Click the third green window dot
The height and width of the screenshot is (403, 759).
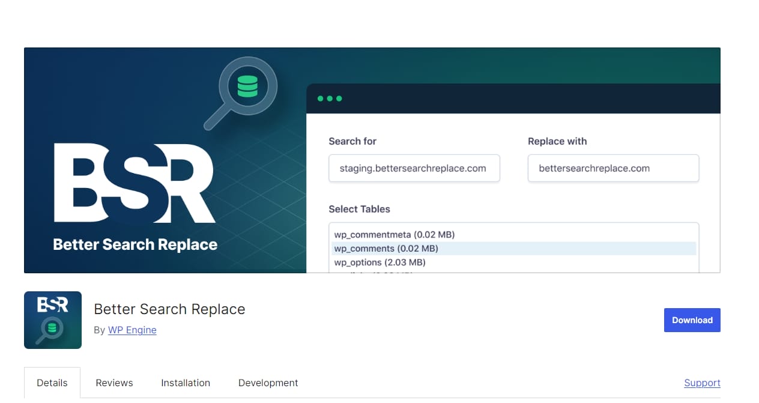339,98
